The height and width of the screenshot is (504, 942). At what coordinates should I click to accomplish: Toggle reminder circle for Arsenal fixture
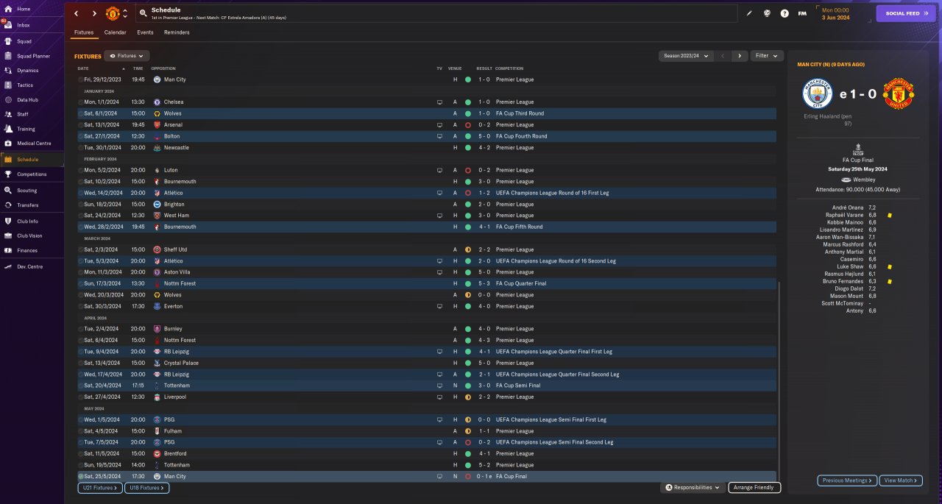pos(81,125)
